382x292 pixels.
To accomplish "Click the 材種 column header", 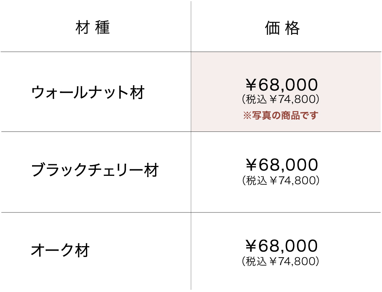I will pos(93,28).
